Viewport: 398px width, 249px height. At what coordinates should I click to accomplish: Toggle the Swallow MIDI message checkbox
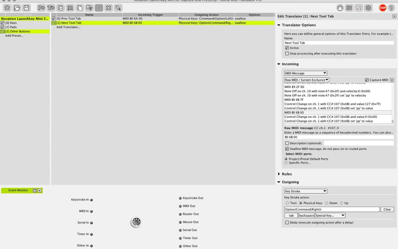tap(287, 149)
